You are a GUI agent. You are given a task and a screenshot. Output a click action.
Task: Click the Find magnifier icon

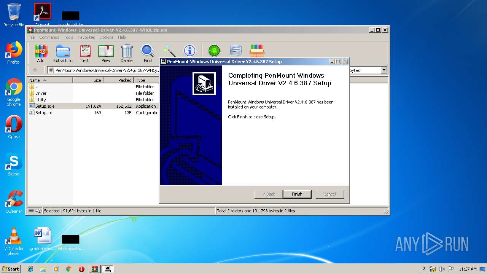click(148, 53)
